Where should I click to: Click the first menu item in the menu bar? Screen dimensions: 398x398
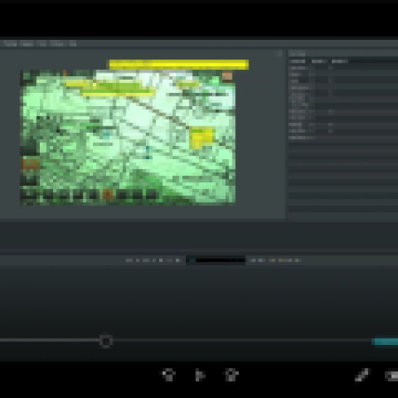coord(11,44)
